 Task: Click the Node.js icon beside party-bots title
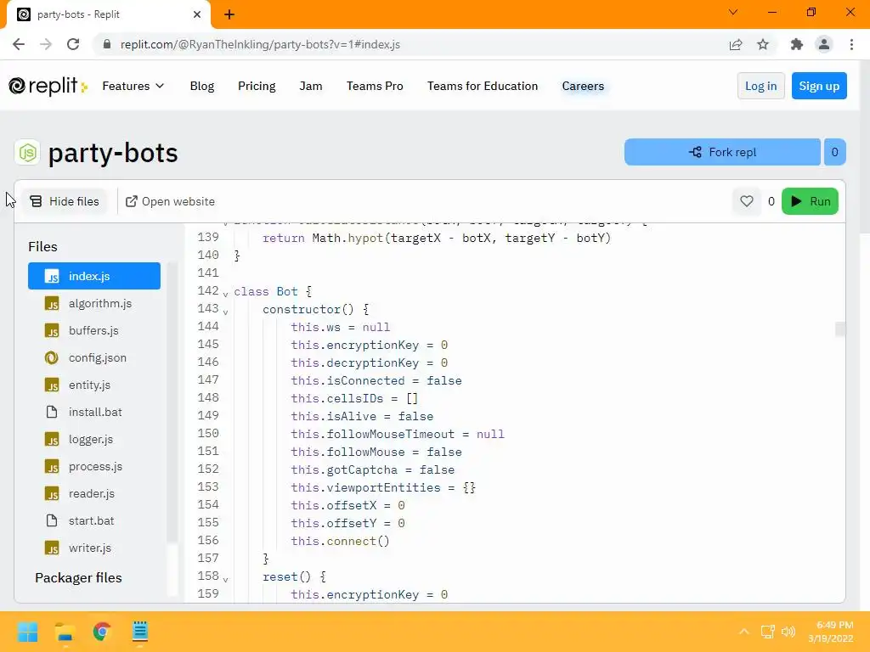pyautogui.click(x=27, y=153)
